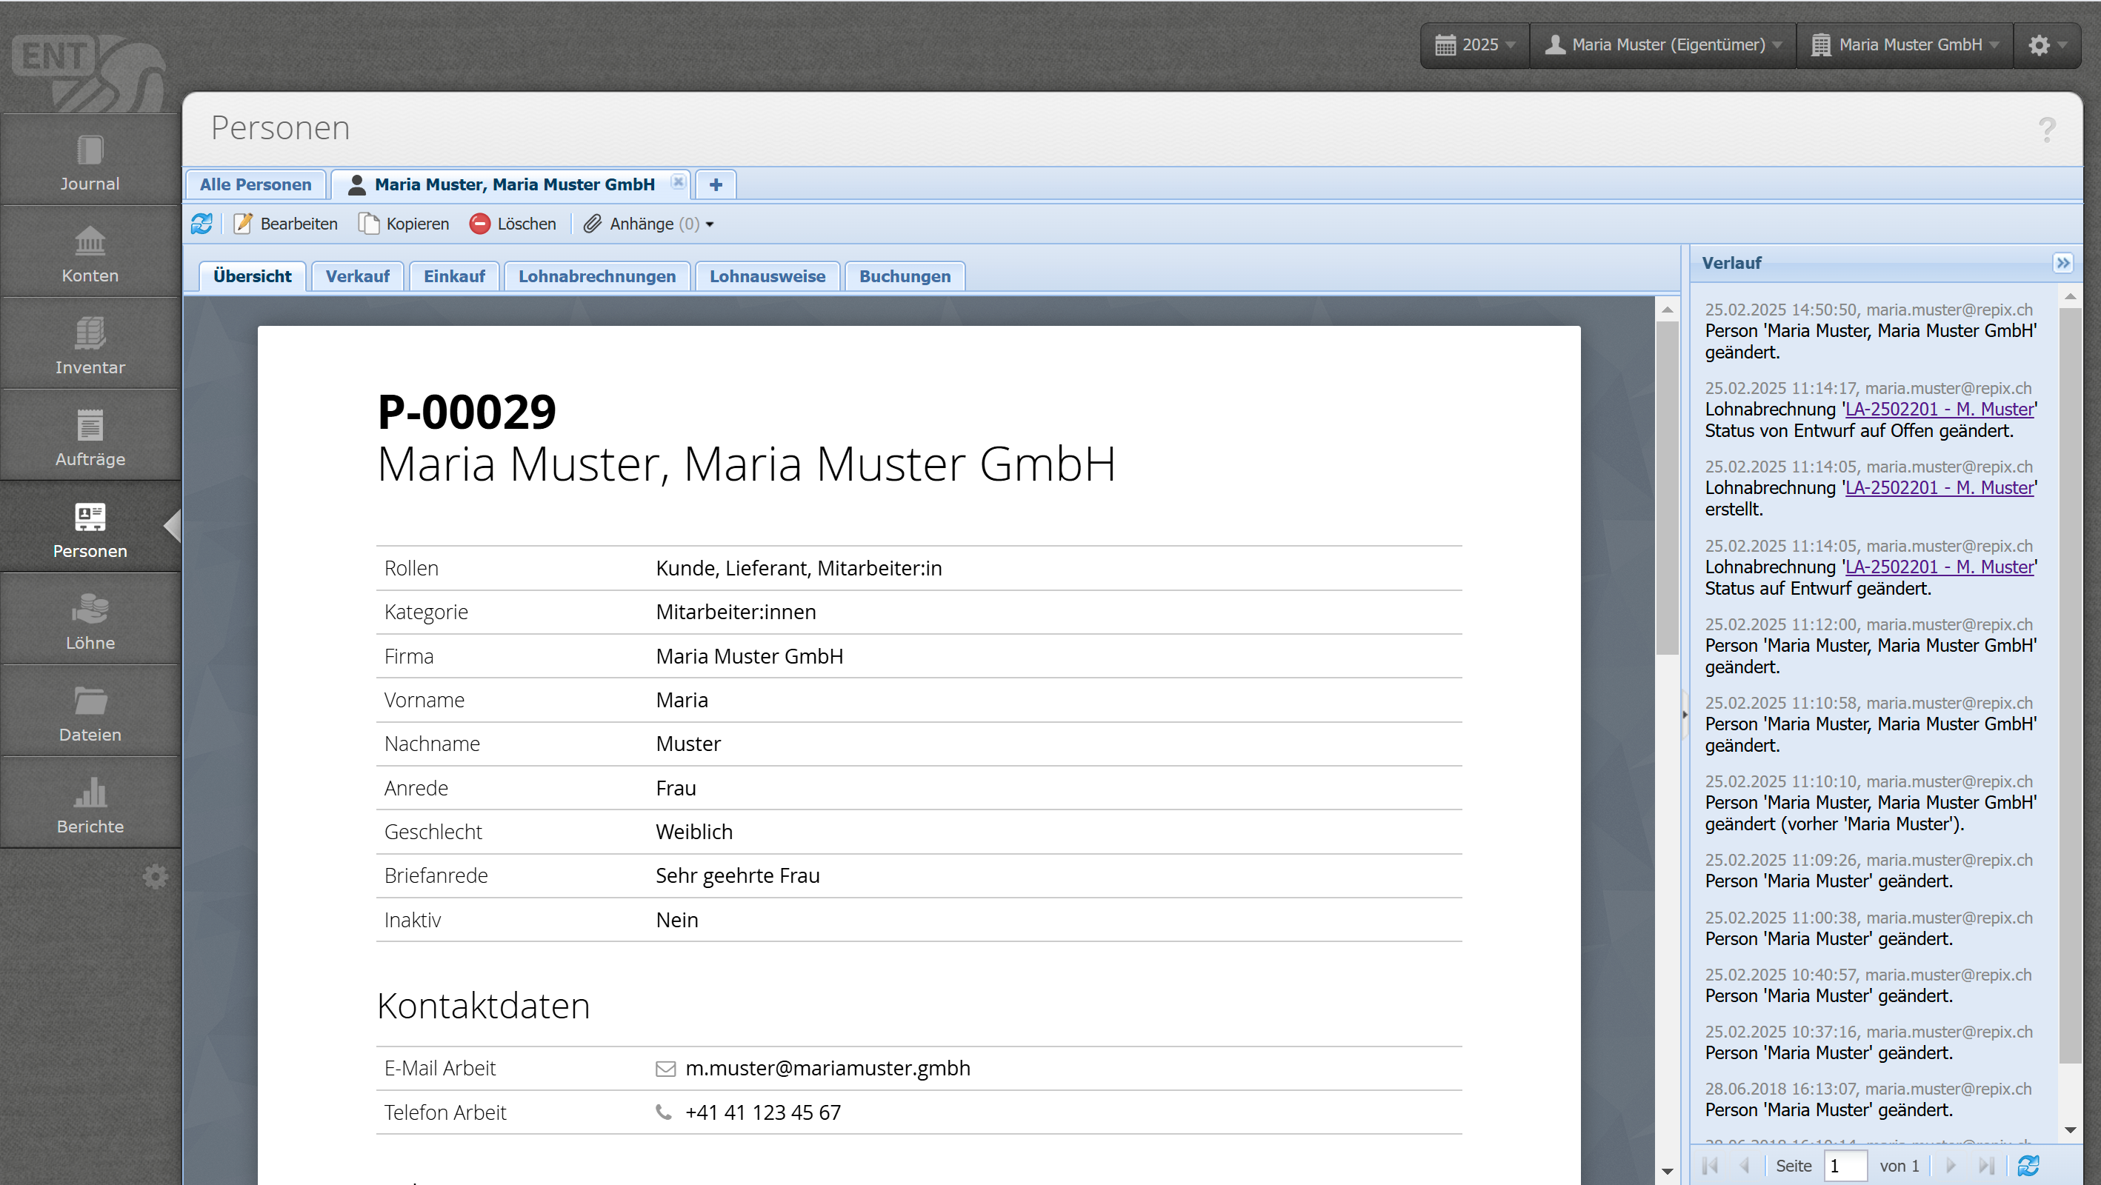Screen dimensions: 2101x1185
Task: Click the Seite page number field
Action: (x=1845, y=1166)
